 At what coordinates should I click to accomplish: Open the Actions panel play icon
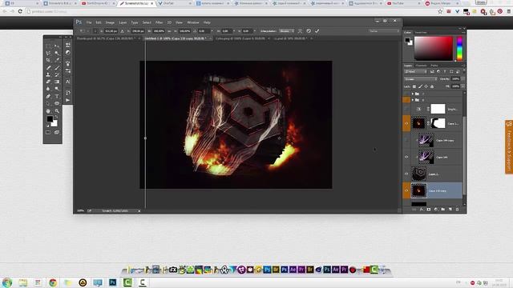[68, 100]
